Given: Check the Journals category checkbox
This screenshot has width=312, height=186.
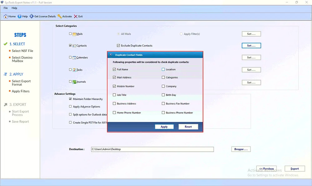Looking at the screenshot, I should [x=70, y=81].
